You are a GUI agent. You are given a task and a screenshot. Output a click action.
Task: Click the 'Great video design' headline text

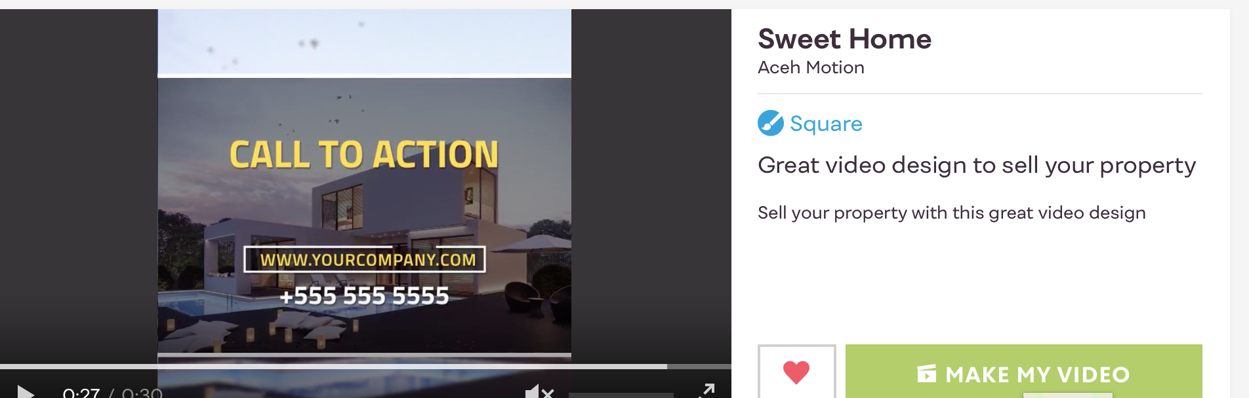pos(977,166)
